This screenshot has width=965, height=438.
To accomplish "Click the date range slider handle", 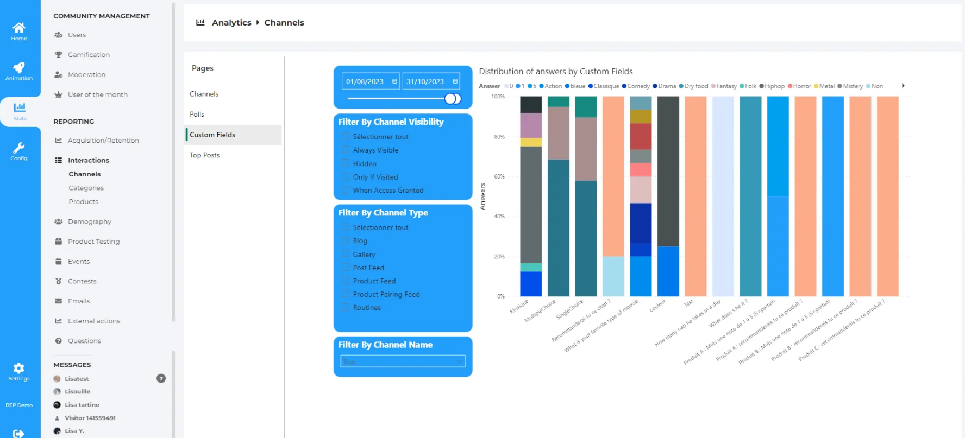I will [451, 99].
